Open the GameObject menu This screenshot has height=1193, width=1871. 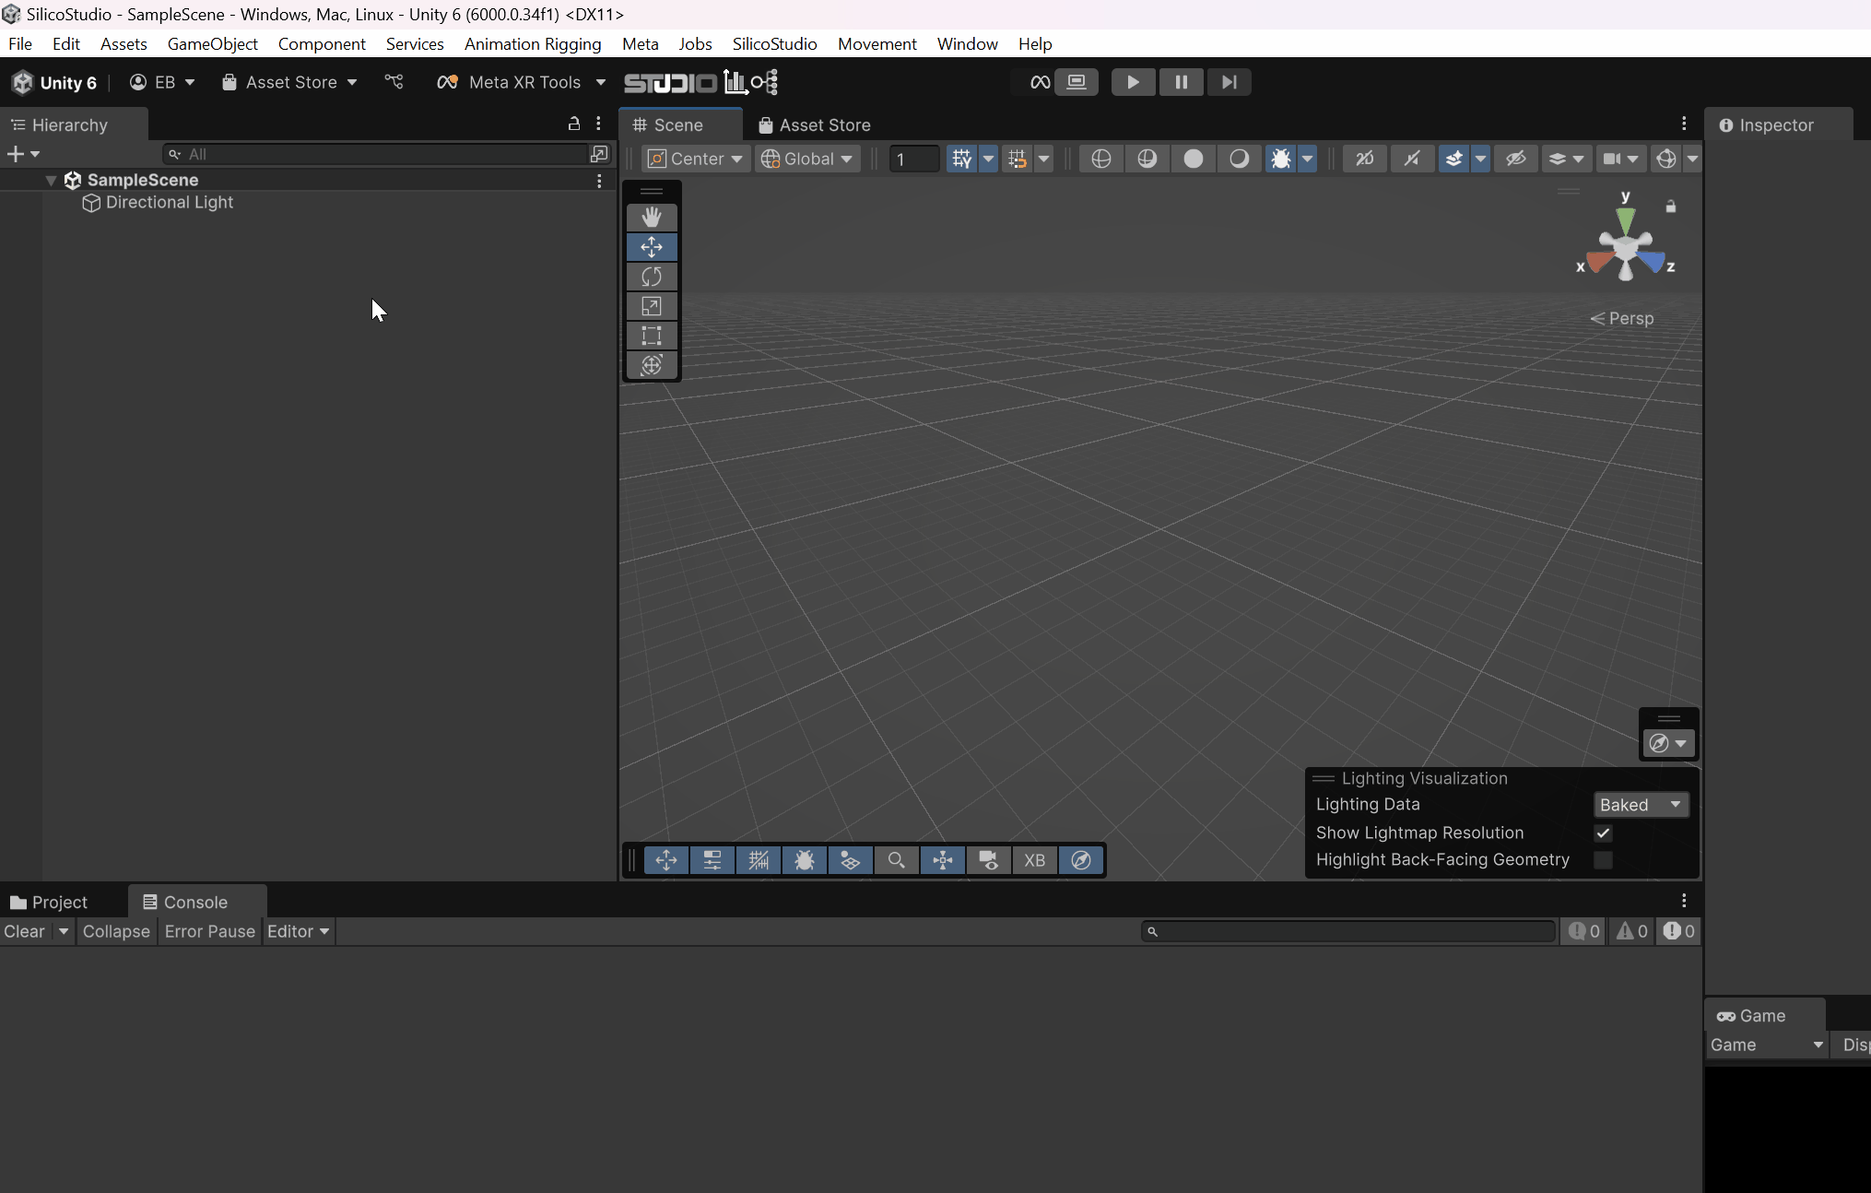pyautogui.click(x=212, y=43)
